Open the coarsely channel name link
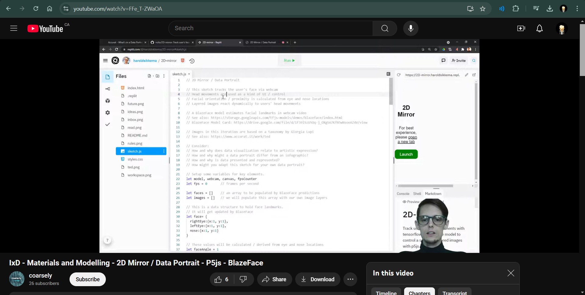The width and height of the screenshot is (585, 295). click(x=41, y=275)
